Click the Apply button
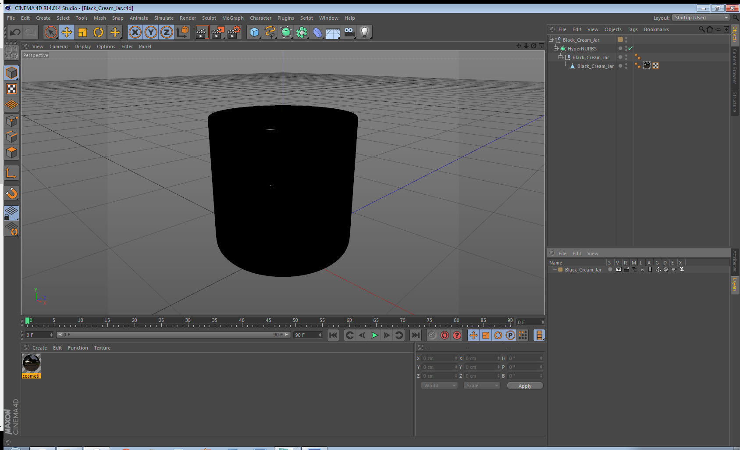Screen dimensions: 740x450 tap(525, 386)
